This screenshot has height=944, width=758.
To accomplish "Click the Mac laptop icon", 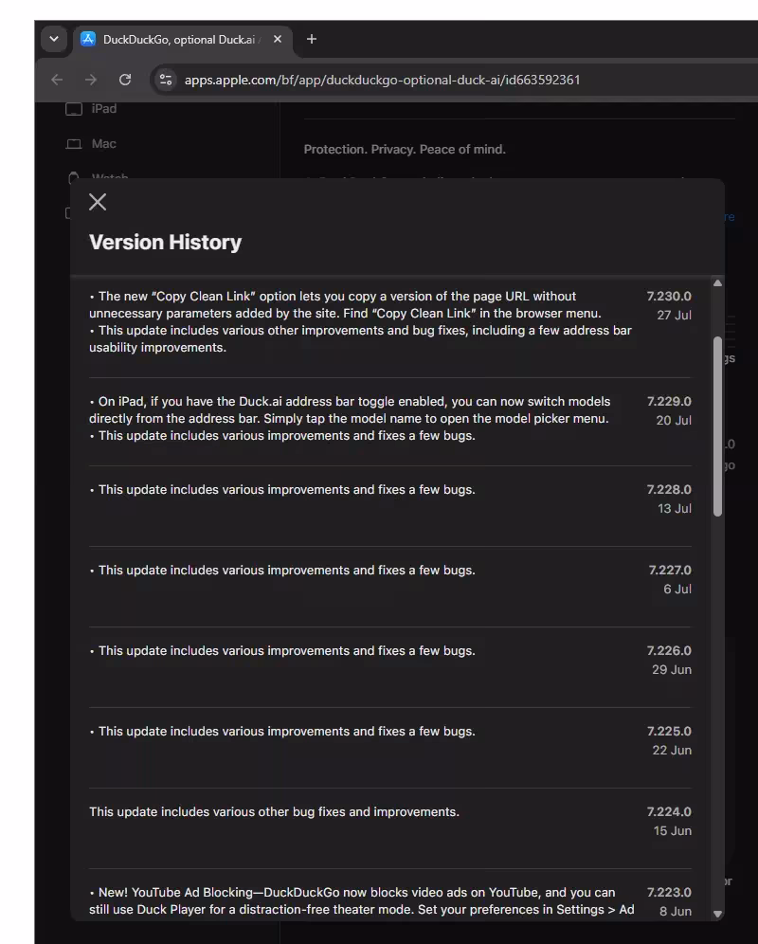I will (74, 144).
